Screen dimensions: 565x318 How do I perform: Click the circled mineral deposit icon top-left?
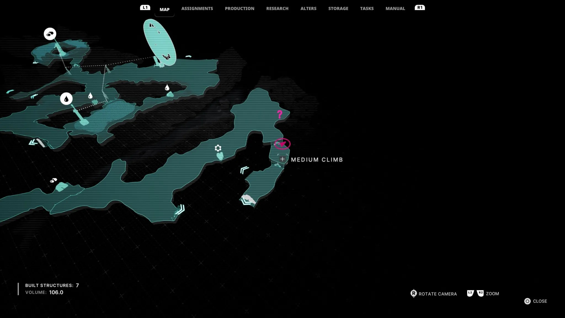(x=50, y=34)
